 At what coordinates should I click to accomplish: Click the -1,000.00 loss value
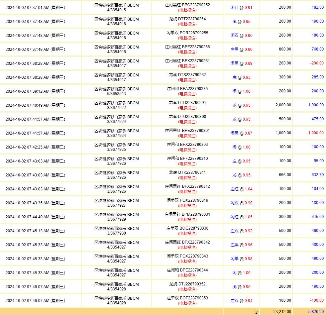[315, 133]
